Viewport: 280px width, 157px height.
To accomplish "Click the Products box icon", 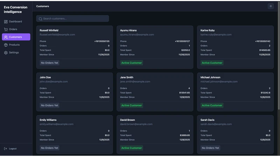I will coord(6,45).
